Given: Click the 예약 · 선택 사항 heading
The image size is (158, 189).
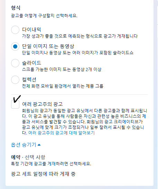Looking at the screenshot, I should (28, 157).
